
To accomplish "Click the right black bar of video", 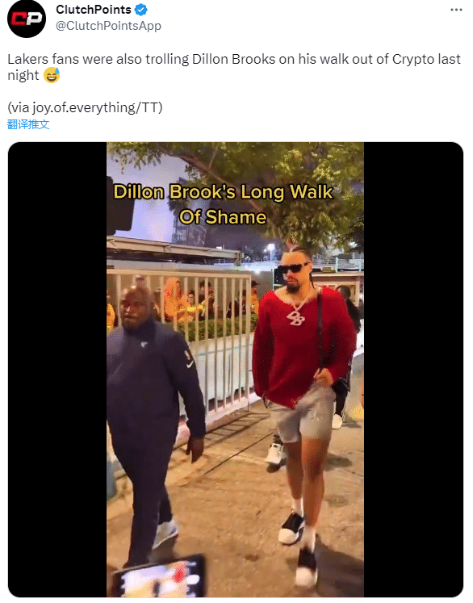I will tap(413, 370).
